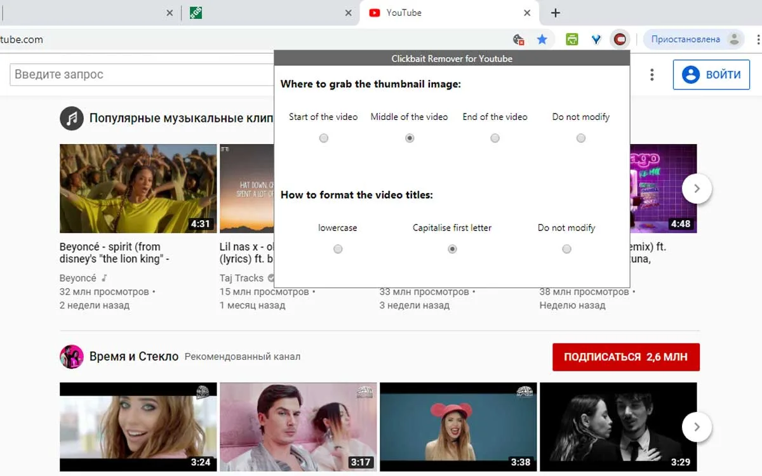Click the blocked cookies icon in address bar
The image size is (762, 476).
[519, 39]
